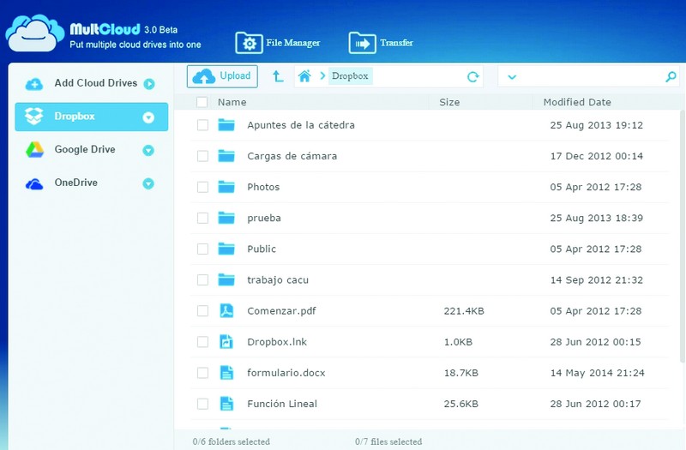Click folder icon of Photos
This screenshot has width=686, height=450.
click(226, 187)
